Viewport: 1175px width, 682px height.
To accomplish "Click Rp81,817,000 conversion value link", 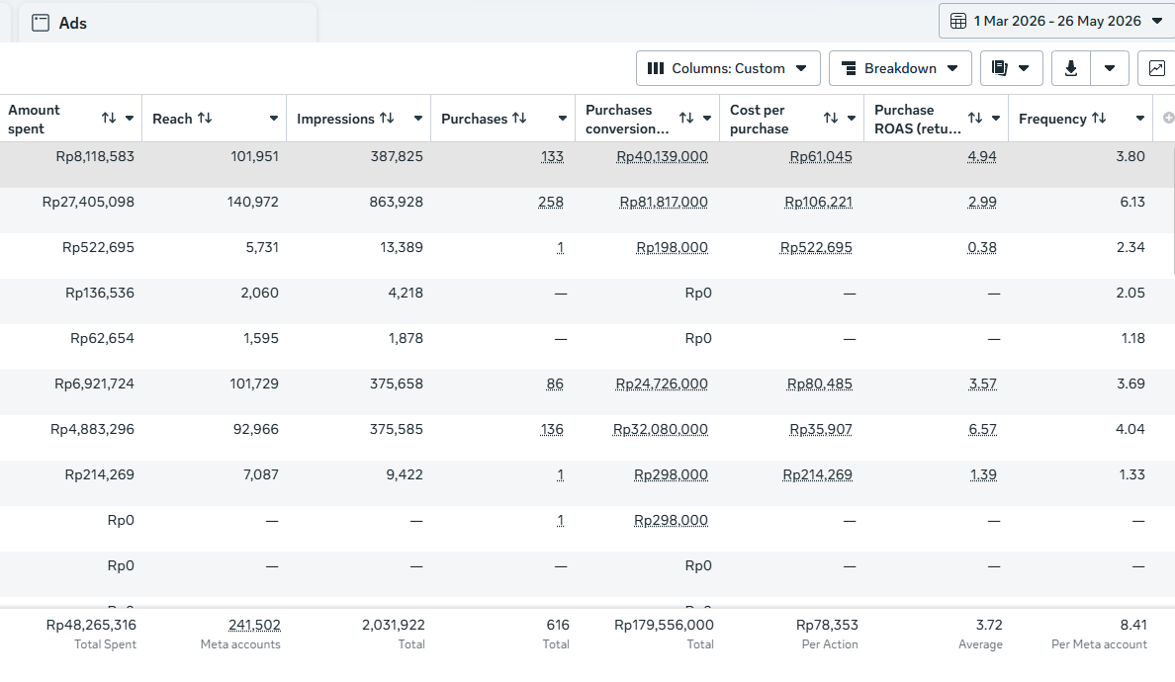I will (x=664, y=203).
